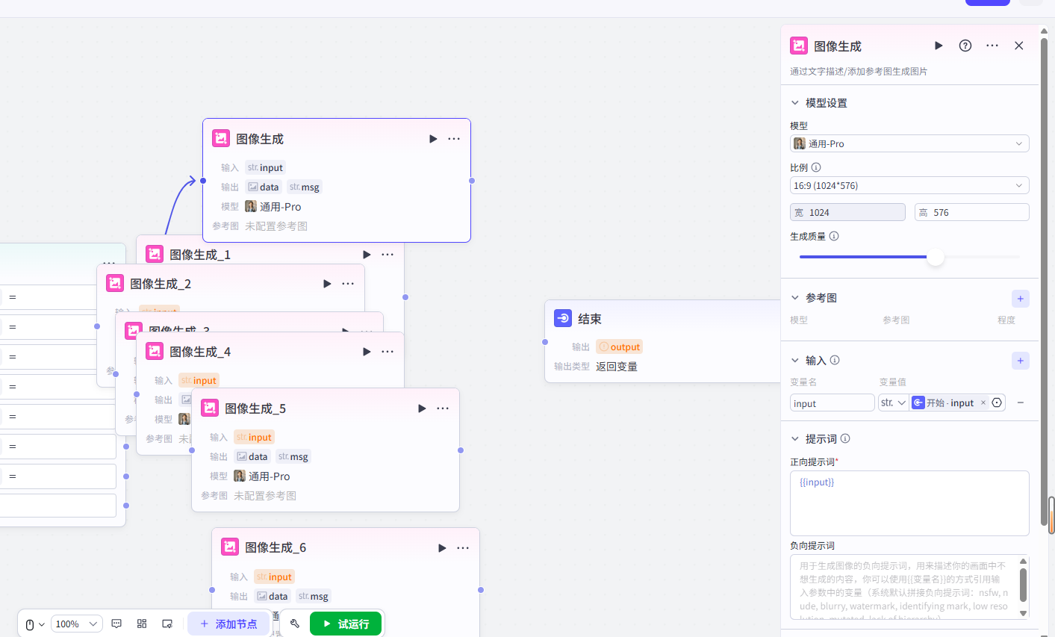This screenshot has height=637, width=1055.
Task: Collapse the 输入 section
Action: click(795, 360)
